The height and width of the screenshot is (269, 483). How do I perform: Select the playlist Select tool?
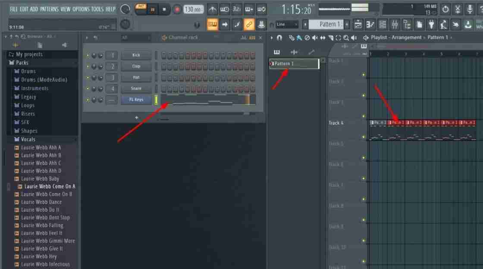pos(339,38)
